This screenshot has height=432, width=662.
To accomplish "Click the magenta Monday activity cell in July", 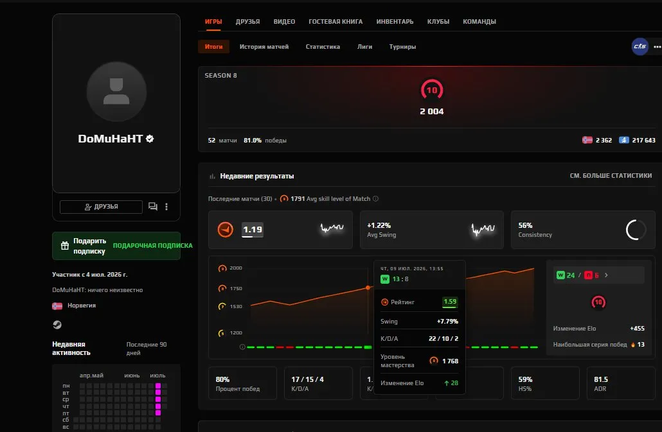I will (158, 386).
